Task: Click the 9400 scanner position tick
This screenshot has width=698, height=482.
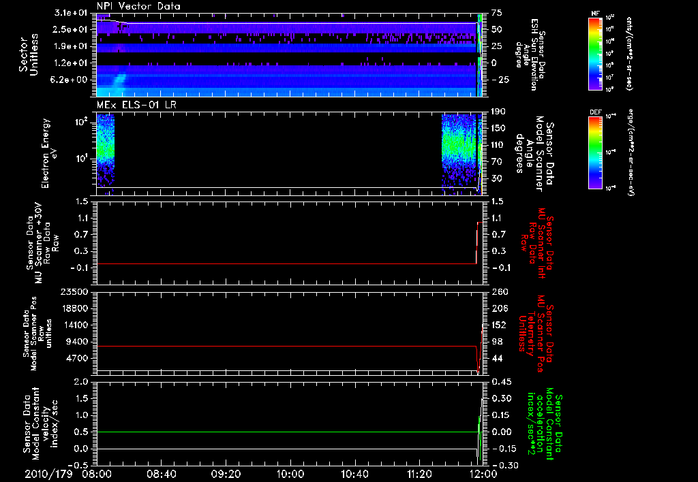Action: point(76,342)
